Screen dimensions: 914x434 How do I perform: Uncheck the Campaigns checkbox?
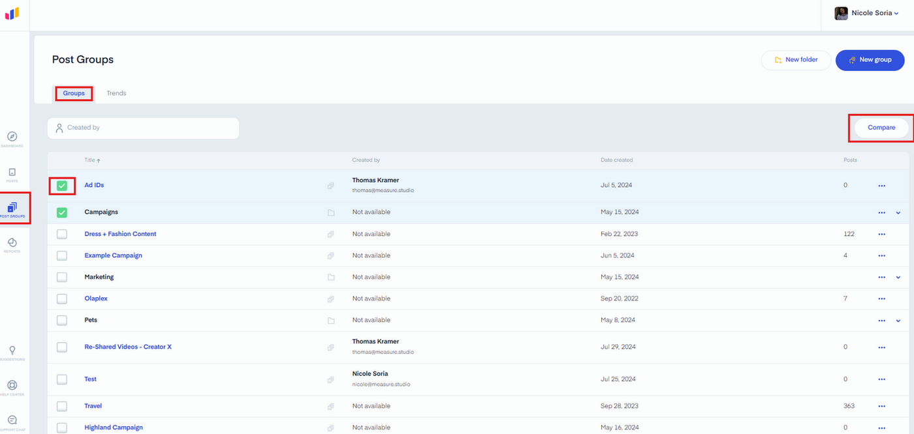tap(62, 212)
